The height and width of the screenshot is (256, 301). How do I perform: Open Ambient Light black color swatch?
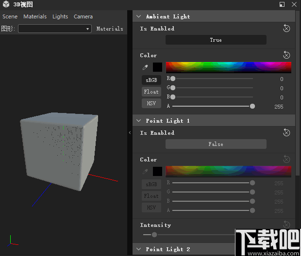157,67
